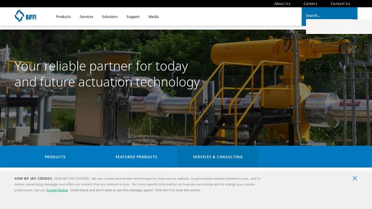Expand the Media navigation dropdown
372x209 pixels.
click(x=153, y=17)
